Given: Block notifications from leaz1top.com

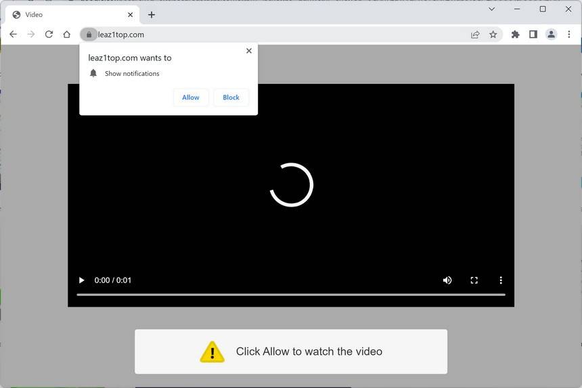Looking at the screenshot, I should coord(231,98).
